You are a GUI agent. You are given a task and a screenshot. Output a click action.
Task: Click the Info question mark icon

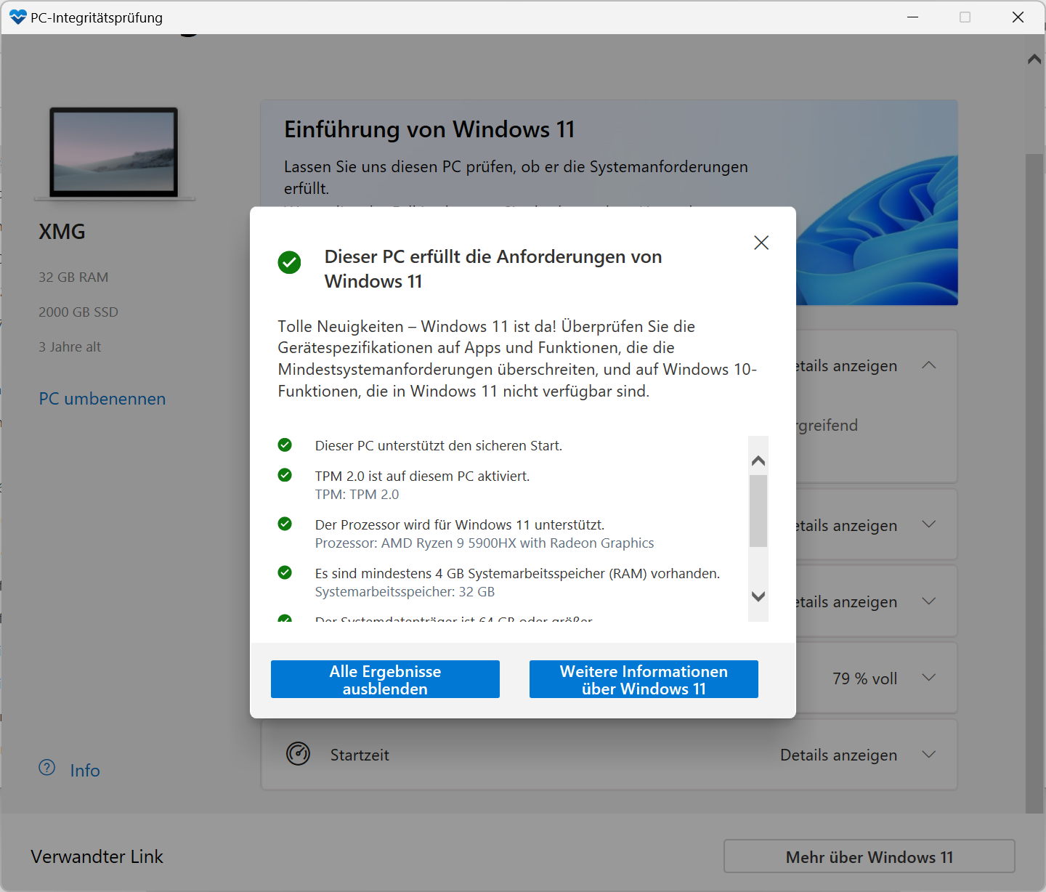47,768
